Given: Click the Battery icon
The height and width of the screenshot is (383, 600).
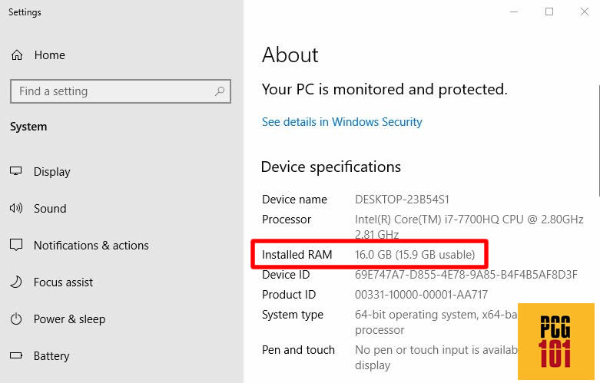Looking at the screenshot, I should (x=16, y=356).
